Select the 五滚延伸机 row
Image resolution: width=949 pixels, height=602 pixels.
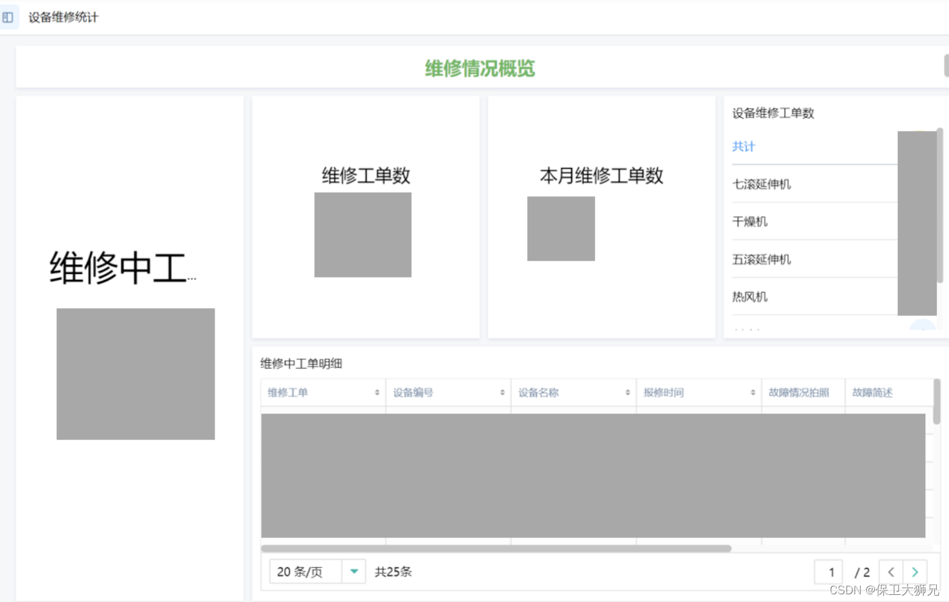(815, 259)
